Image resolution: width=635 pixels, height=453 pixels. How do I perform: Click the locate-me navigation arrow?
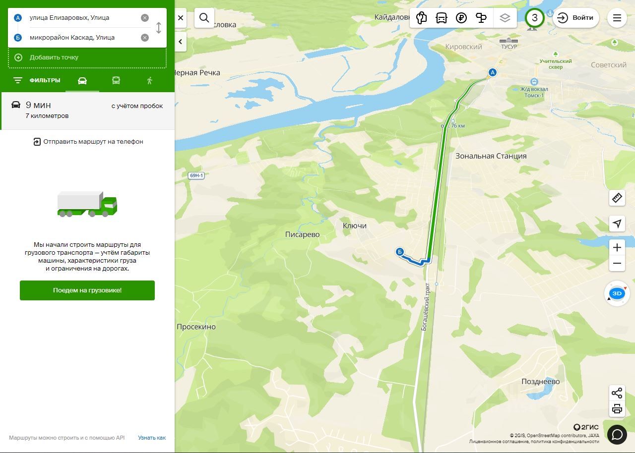(617, 224)
